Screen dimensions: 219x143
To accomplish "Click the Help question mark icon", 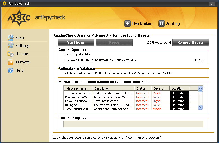I will coord(11,70).
